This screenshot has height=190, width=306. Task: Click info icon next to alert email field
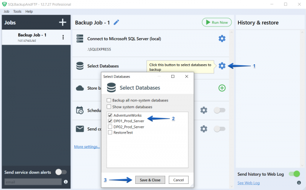point(66,182)
